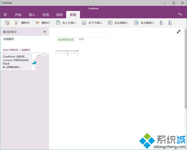187x150 pixels.
Task: Click the page time 8:15
Action: tap(81, 39)
